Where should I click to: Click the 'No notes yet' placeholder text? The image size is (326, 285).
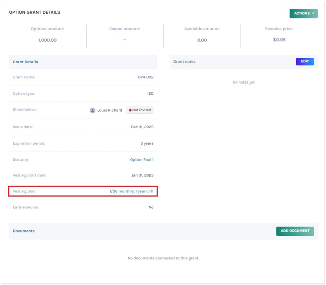click(x=243, y=82)
